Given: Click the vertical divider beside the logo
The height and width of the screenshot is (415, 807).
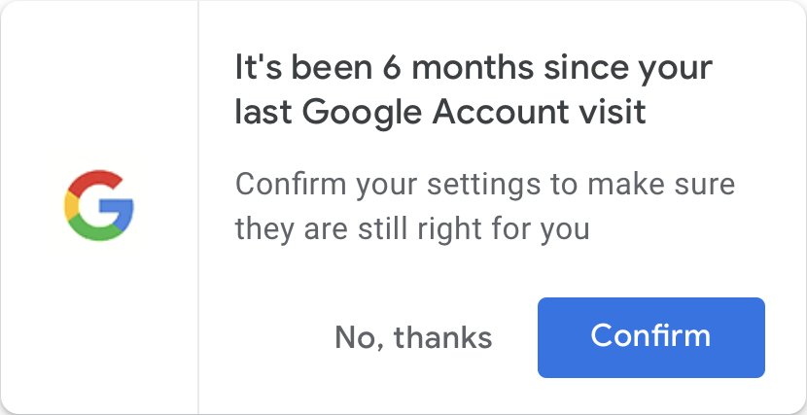Looking at the screenshot, I should 198,207.
